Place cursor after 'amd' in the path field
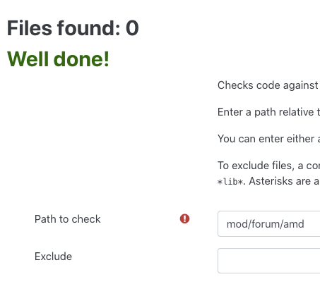This screenshot has width=320, height=284. point(304,224)
